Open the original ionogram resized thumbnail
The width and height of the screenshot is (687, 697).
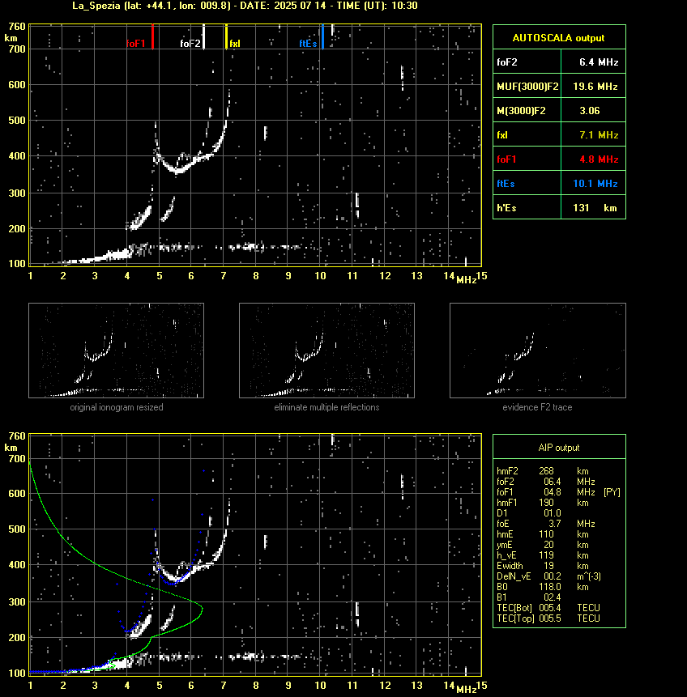(116, 351)
